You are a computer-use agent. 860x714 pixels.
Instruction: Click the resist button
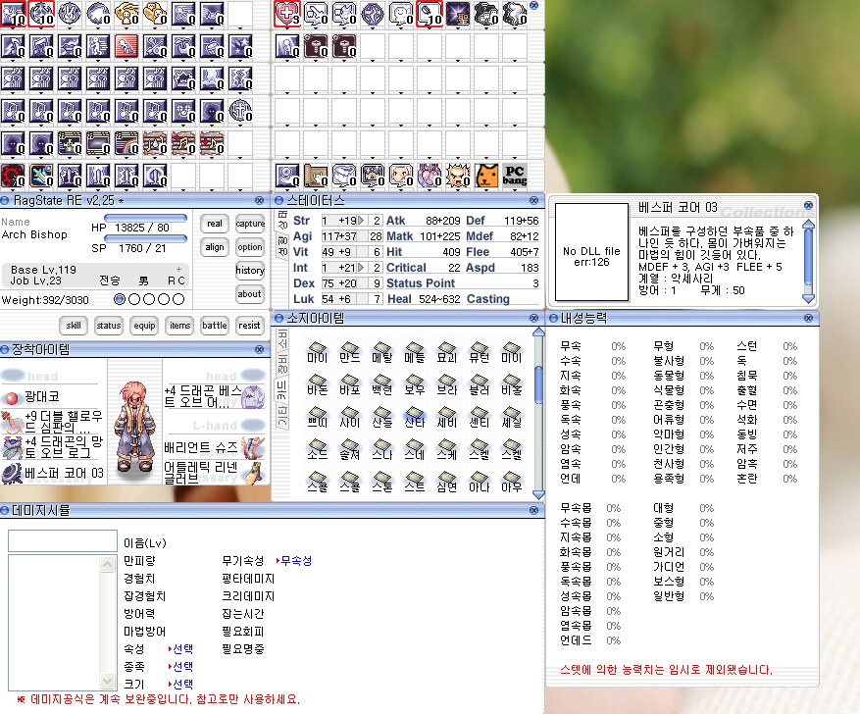click(x=250, y=326)
